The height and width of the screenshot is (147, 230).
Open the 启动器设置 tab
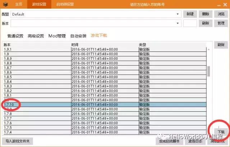65,4
